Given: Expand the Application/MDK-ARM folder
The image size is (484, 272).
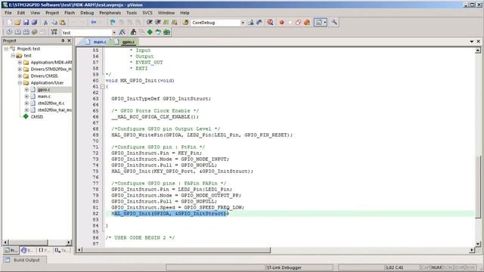Looking at the screenshot, I should 20,63.
